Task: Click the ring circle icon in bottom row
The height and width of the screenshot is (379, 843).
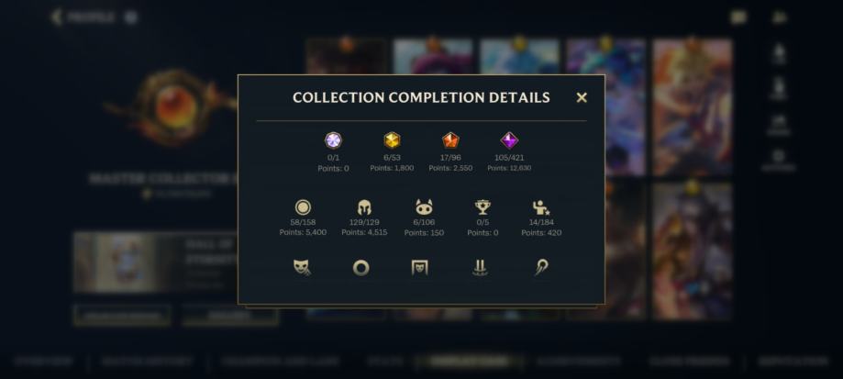Action: tap(360, 268)
